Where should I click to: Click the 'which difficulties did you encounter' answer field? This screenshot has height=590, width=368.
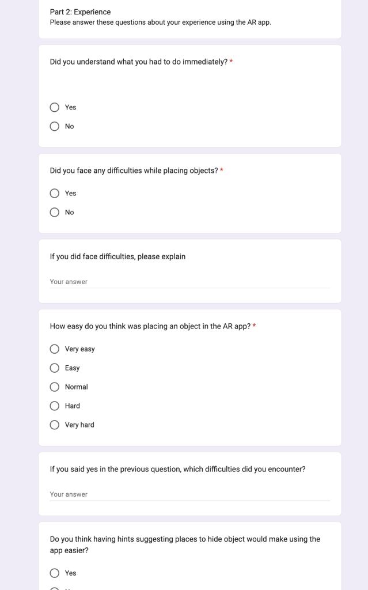tap(189, 494)
